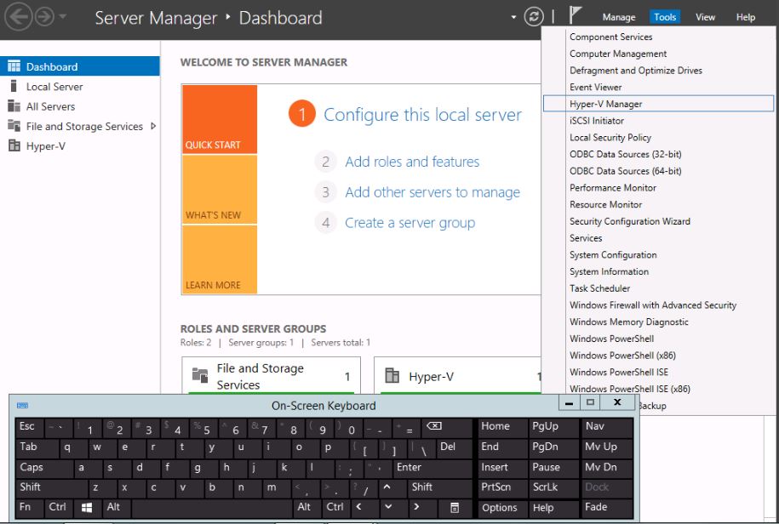Screen dimensions: 779x524
Task: Open File and Storage Services role tile
Action: click(272, 376)
